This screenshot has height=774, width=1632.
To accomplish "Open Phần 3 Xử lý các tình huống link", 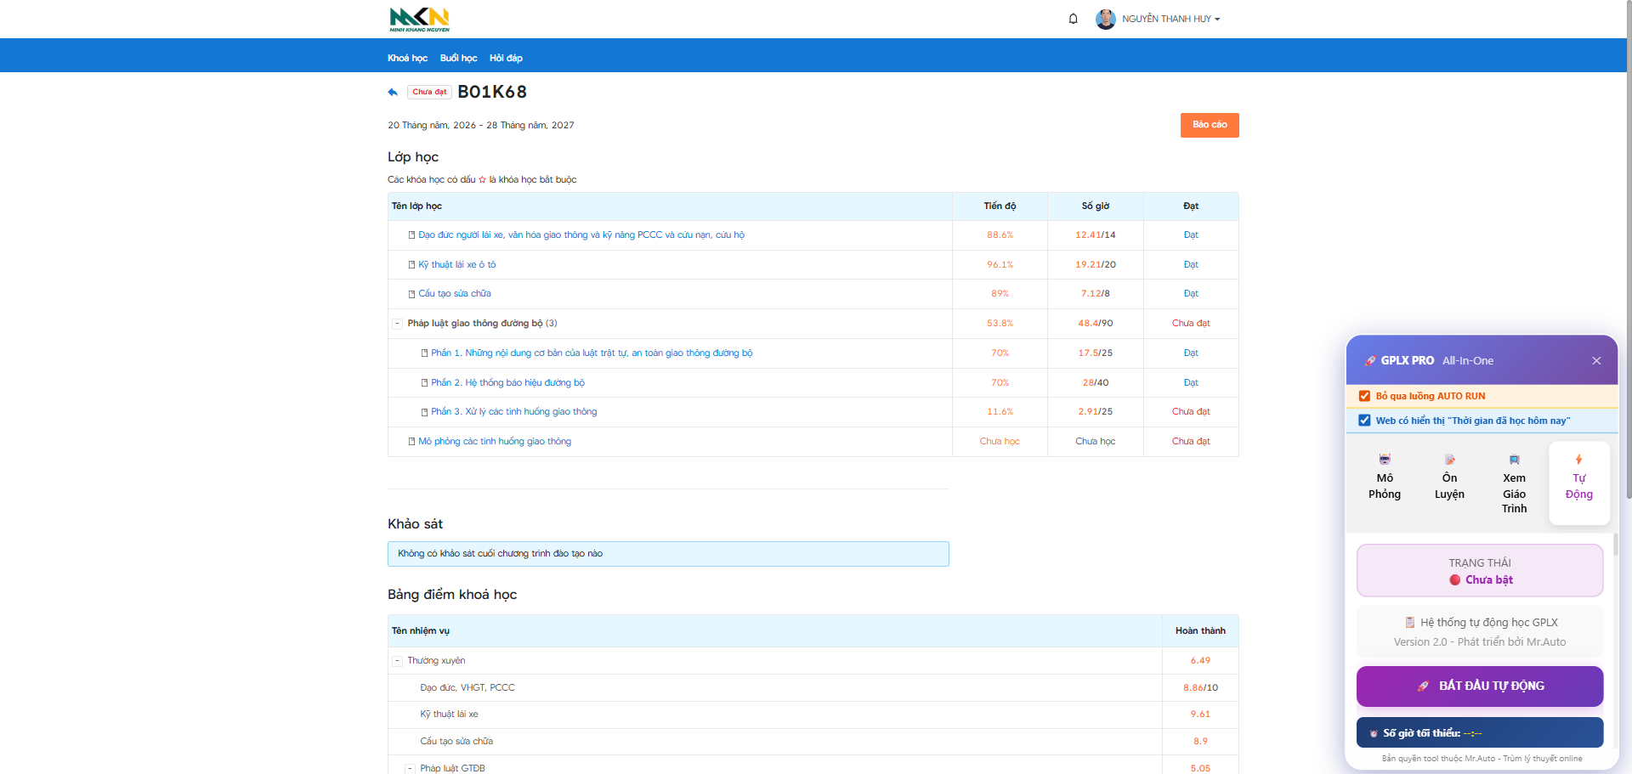I will click(514, 412).
